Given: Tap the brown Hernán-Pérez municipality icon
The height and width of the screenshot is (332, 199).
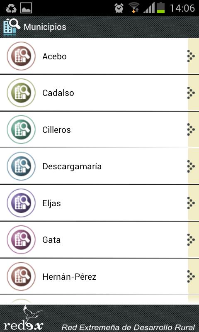Looking at the screenshot, I should pyautogui.click(x=21, y=276).
